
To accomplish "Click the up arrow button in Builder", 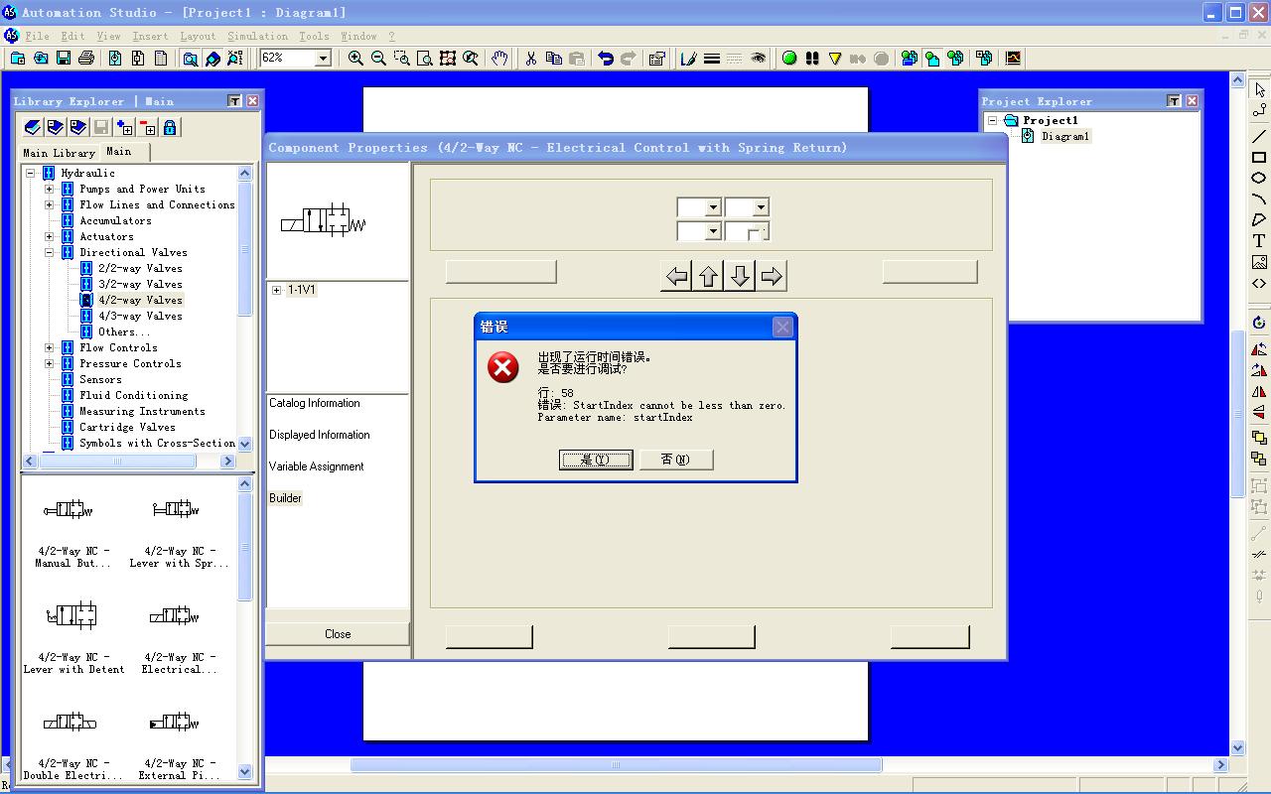I will pyautogui.click(x=708, y=276).
